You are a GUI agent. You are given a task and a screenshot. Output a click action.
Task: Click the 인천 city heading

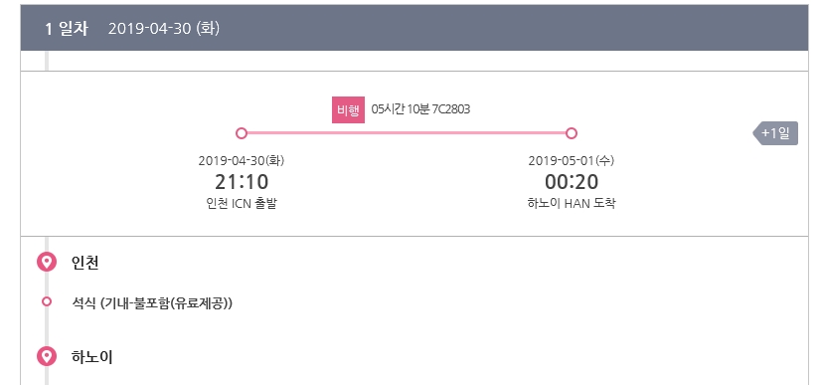pyautogui.click(x=85, y=262)
